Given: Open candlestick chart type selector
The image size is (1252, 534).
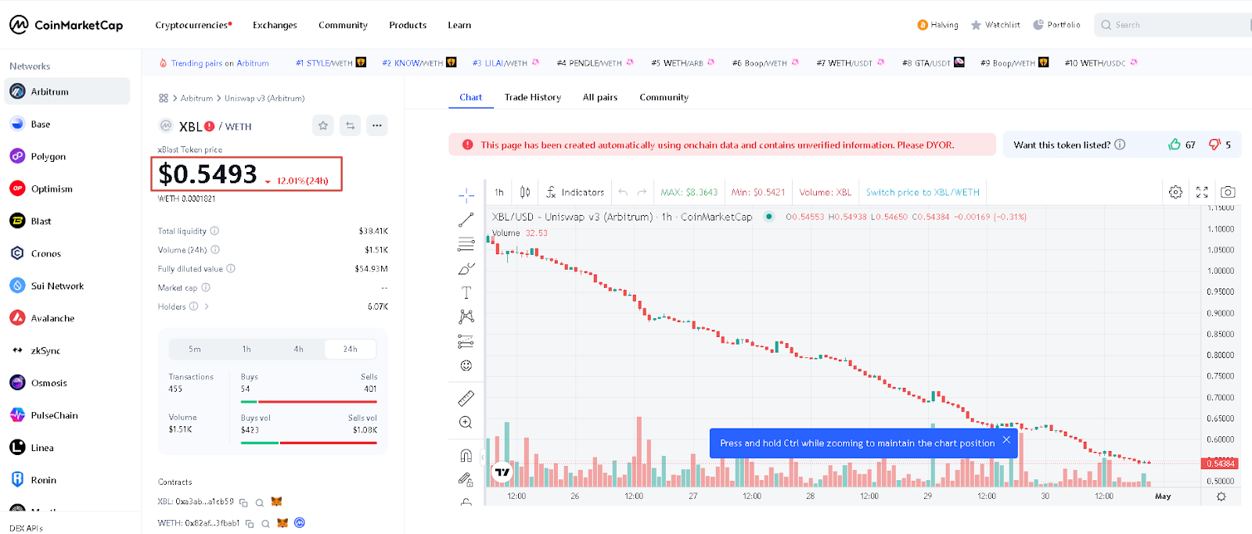Looking at the screenshot, I should (525, 192).
